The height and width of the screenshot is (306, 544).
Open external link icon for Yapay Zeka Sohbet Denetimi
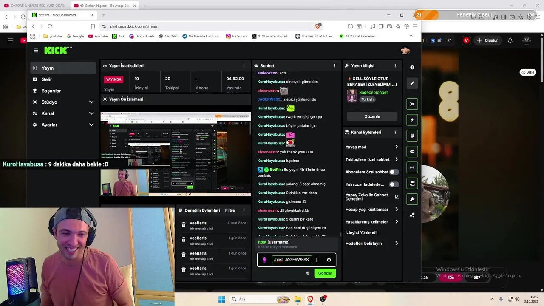coord(397,197)
